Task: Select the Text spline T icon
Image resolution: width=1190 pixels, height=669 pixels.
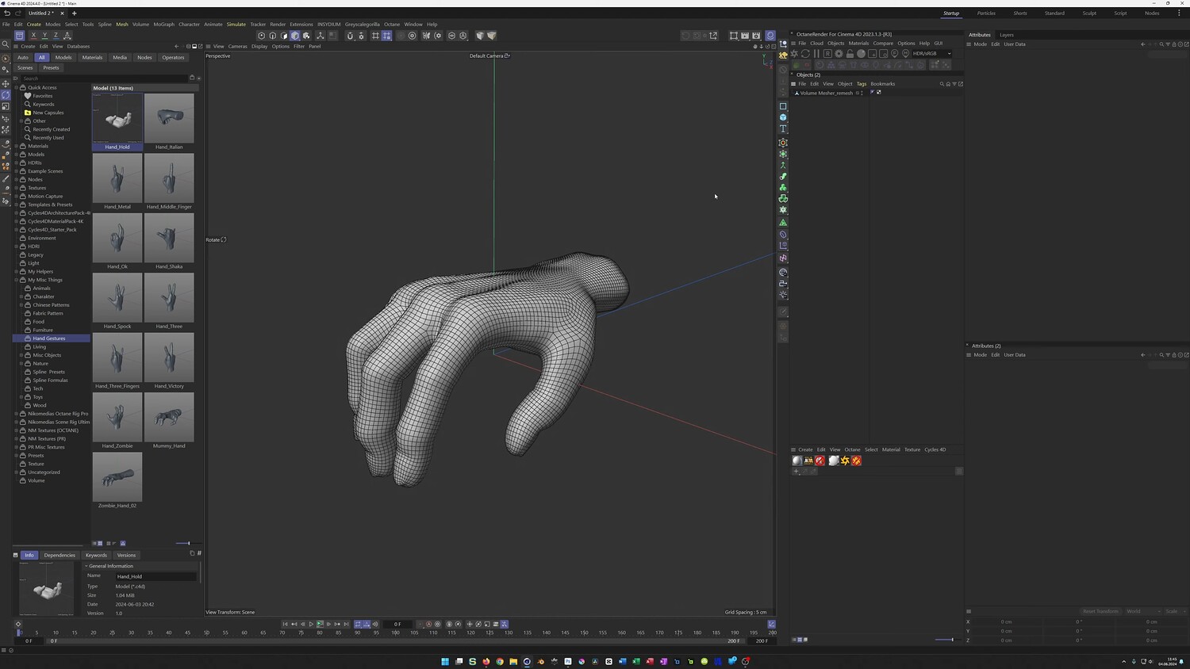Action: (783, 128)
